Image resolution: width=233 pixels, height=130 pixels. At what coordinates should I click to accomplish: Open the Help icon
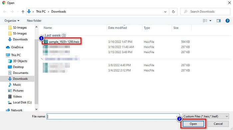point(227,21)
